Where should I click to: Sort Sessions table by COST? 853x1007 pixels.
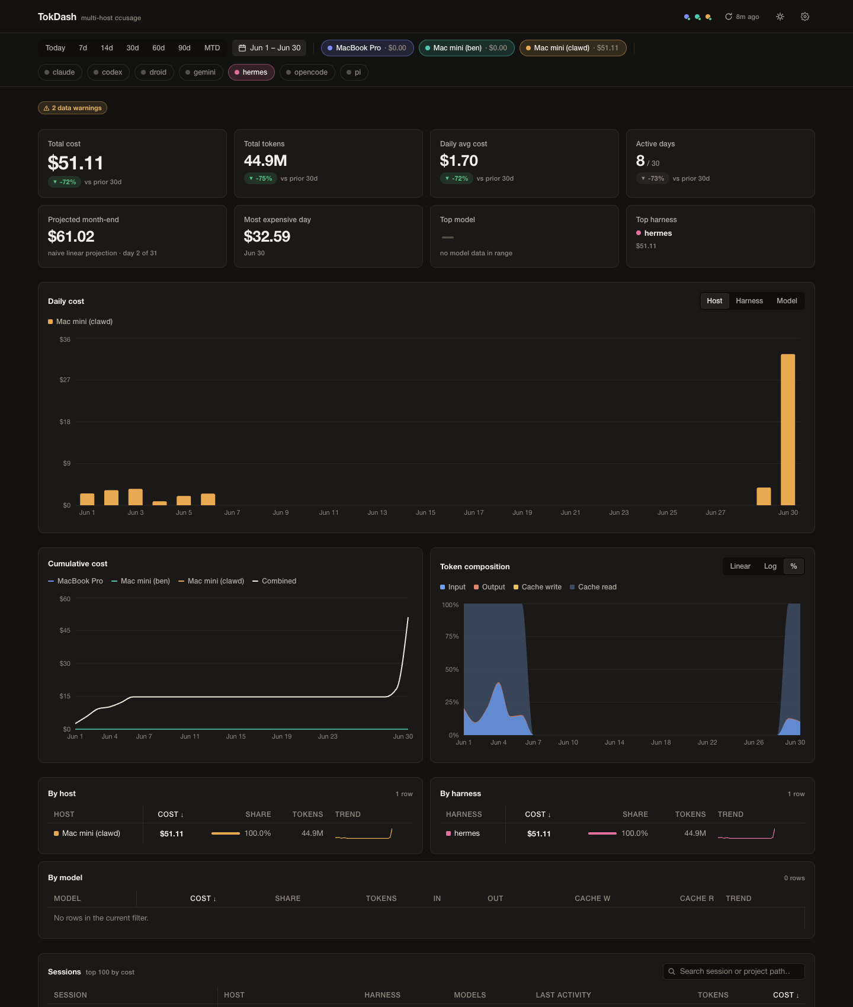click(786, 995)
